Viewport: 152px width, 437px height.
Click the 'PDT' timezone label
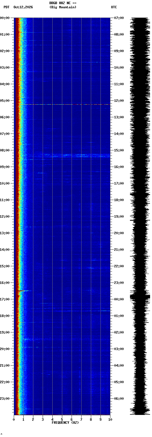[6, 7]
